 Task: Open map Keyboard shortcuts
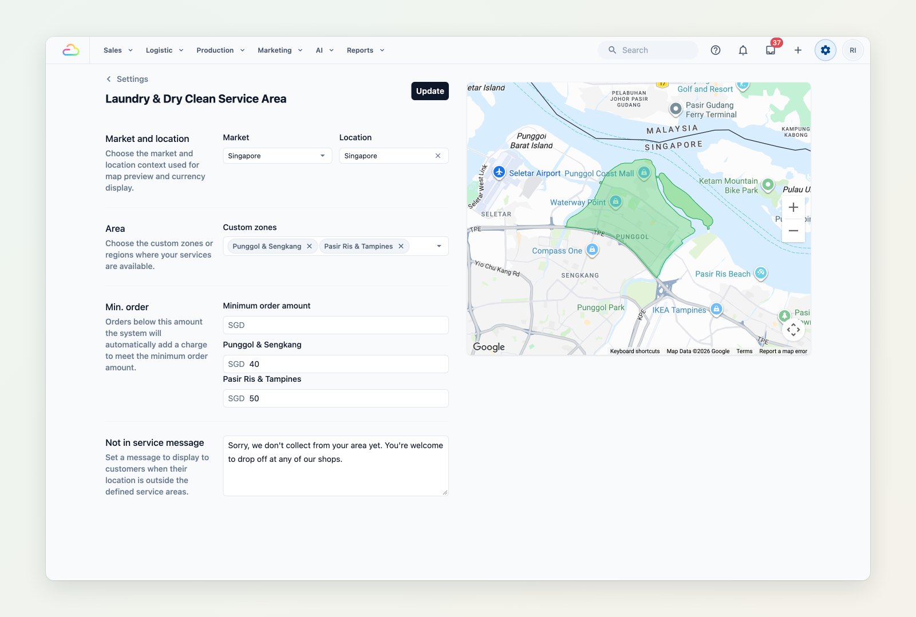635,351
